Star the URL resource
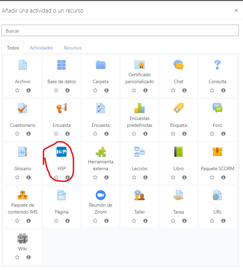 click(x=212, y=221)
